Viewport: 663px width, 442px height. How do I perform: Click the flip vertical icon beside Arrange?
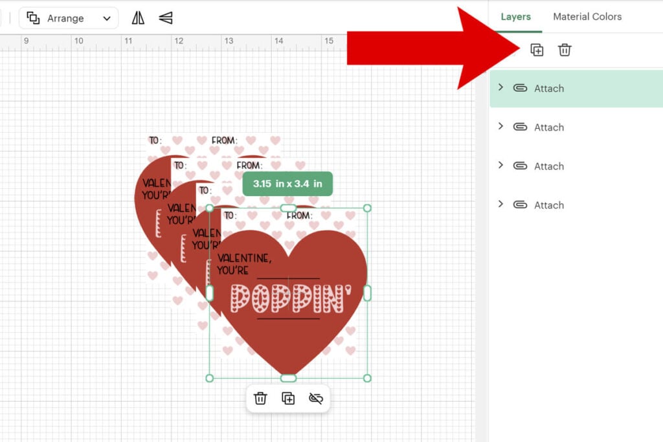point(166,18)
